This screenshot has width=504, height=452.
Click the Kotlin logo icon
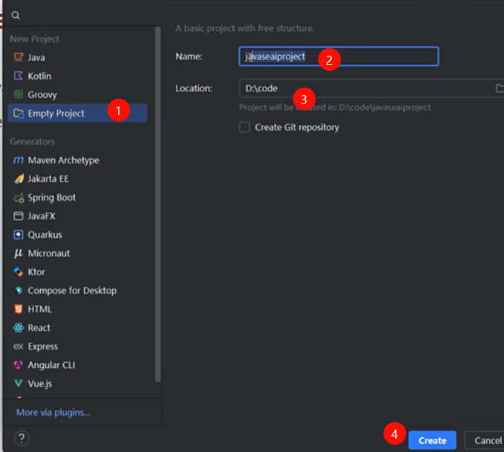pyautogui.click(x=19, y=76)
